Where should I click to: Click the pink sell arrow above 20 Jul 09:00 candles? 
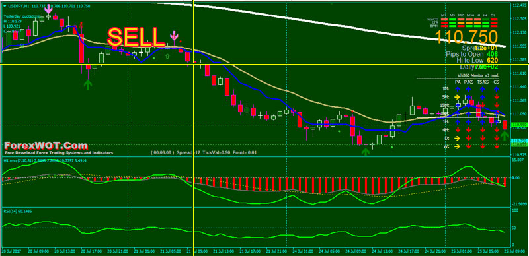point(48,9)
